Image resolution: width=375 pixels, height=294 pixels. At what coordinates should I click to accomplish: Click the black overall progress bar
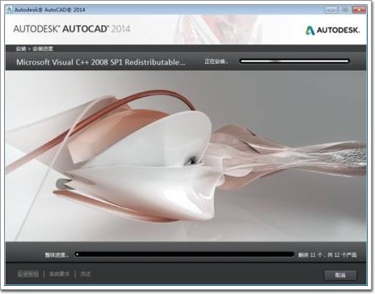click(184, 254)
